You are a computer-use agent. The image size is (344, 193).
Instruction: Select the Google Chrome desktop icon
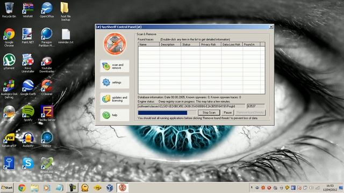(x=9, y=38)
